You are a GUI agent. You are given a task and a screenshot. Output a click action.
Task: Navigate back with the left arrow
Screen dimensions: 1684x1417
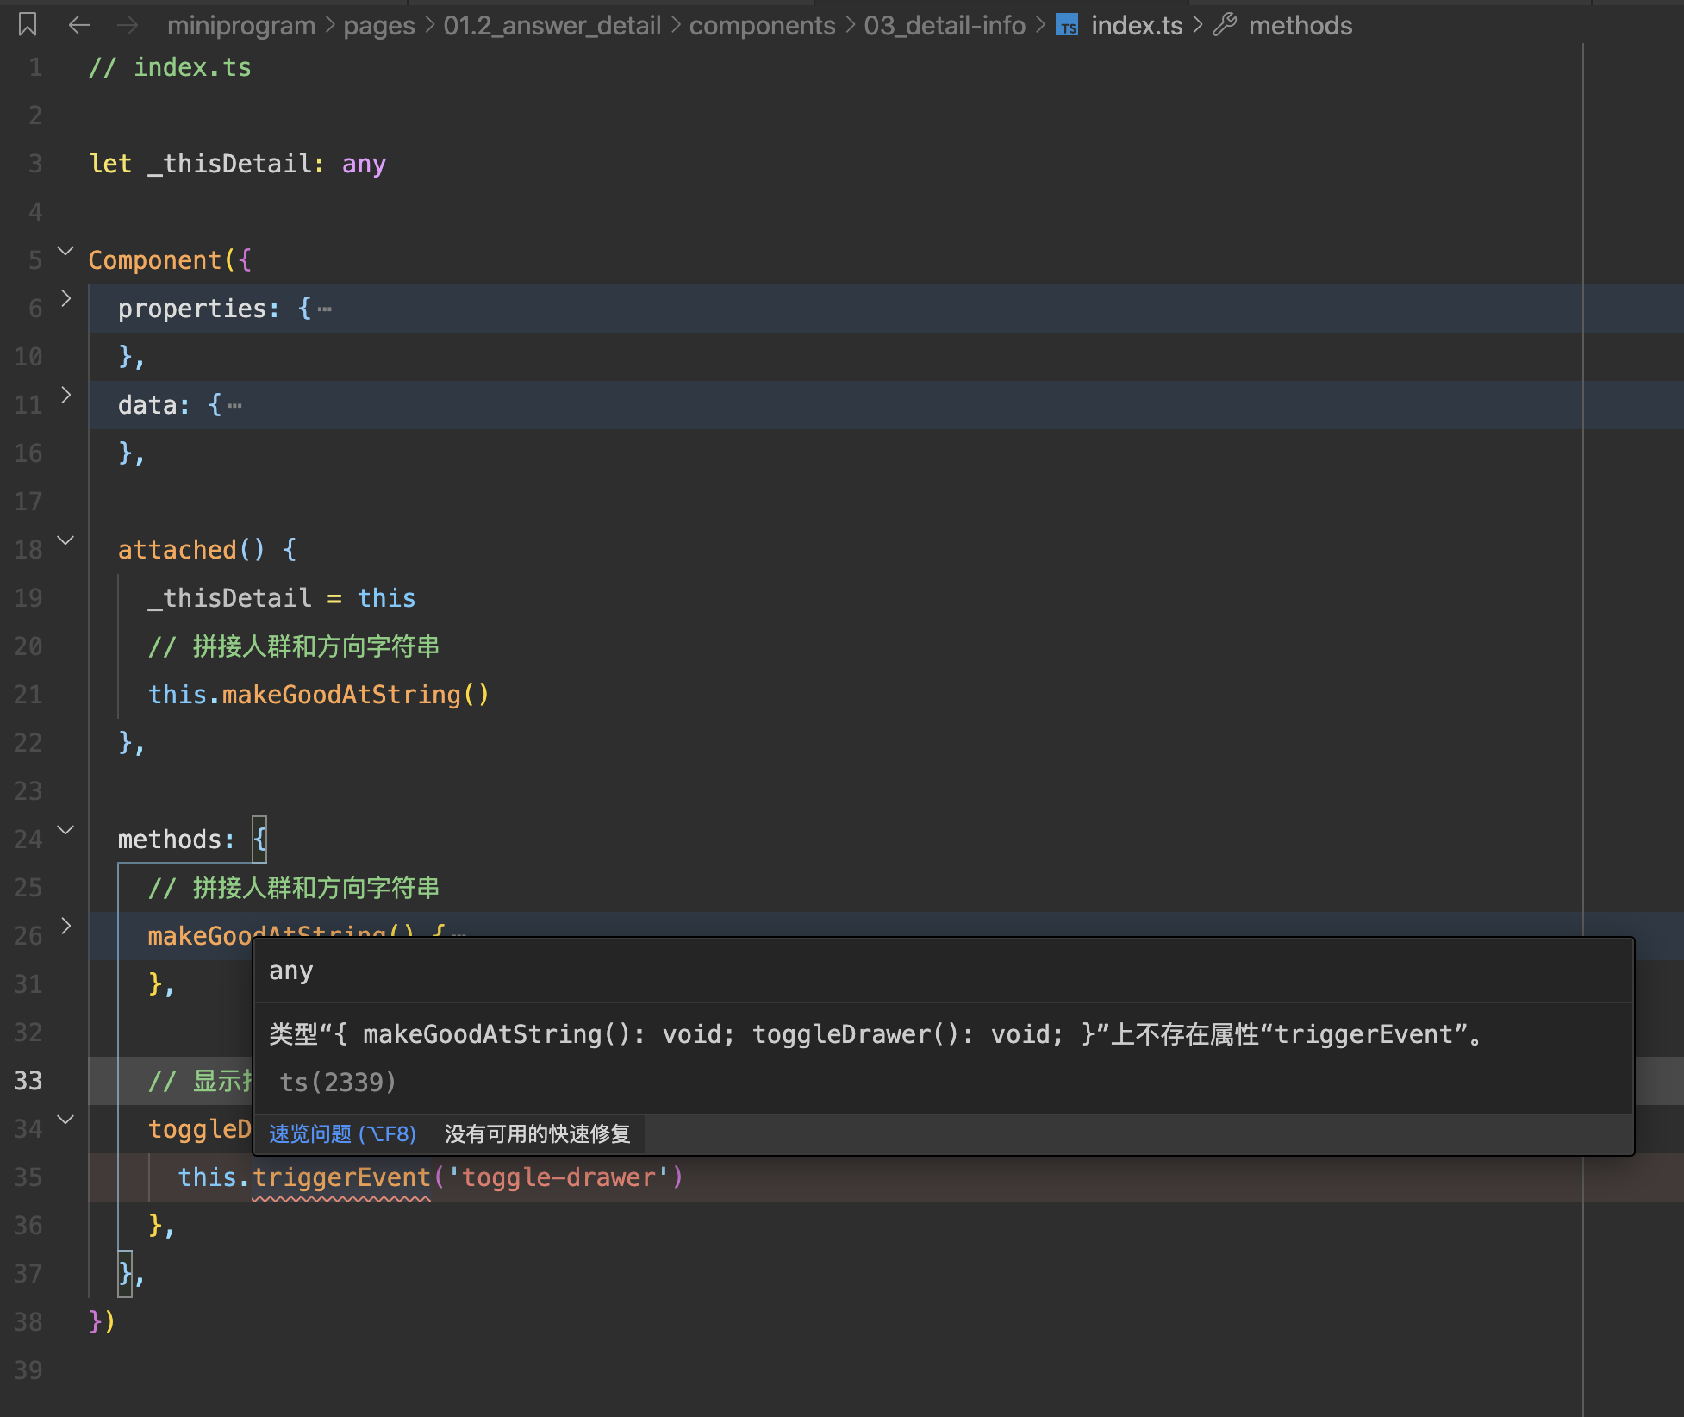[79, 25]
